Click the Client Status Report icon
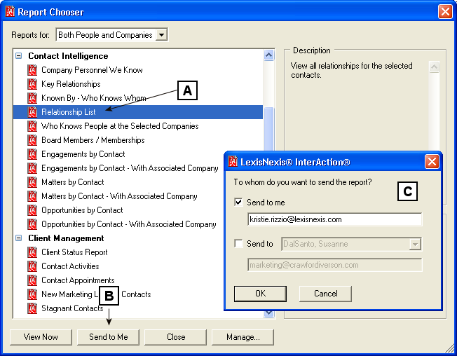The image size is (457, 356). 32,252
